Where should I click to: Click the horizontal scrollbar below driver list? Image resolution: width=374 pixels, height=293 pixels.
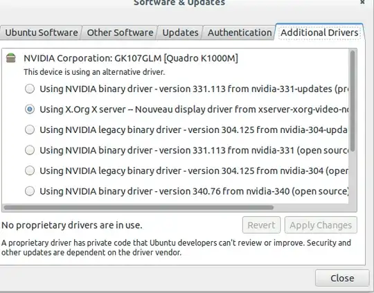pyautogui.click(x=139, y=207)
